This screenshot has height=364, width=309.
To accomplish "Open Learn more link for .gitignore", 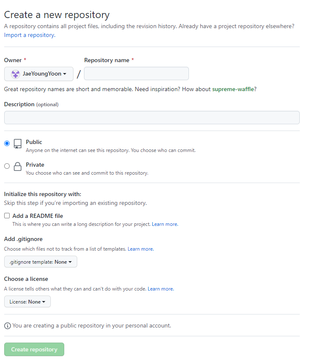I will coord(141,249).
